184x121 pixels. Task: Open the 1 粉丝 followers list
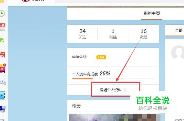113,34
